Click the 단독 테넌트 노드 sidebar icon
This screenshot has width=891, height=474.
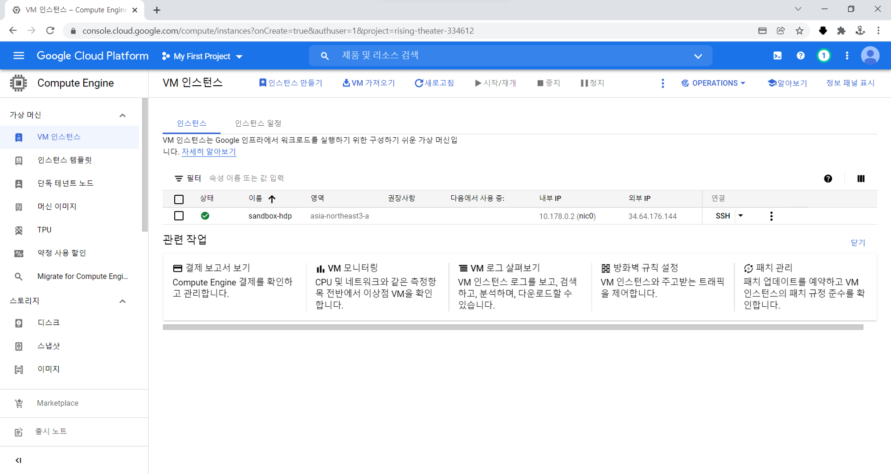pos(19,184)
